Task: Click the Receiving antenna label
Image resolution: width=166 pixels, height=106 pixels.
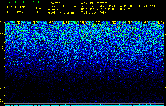Action: (61, 12)
